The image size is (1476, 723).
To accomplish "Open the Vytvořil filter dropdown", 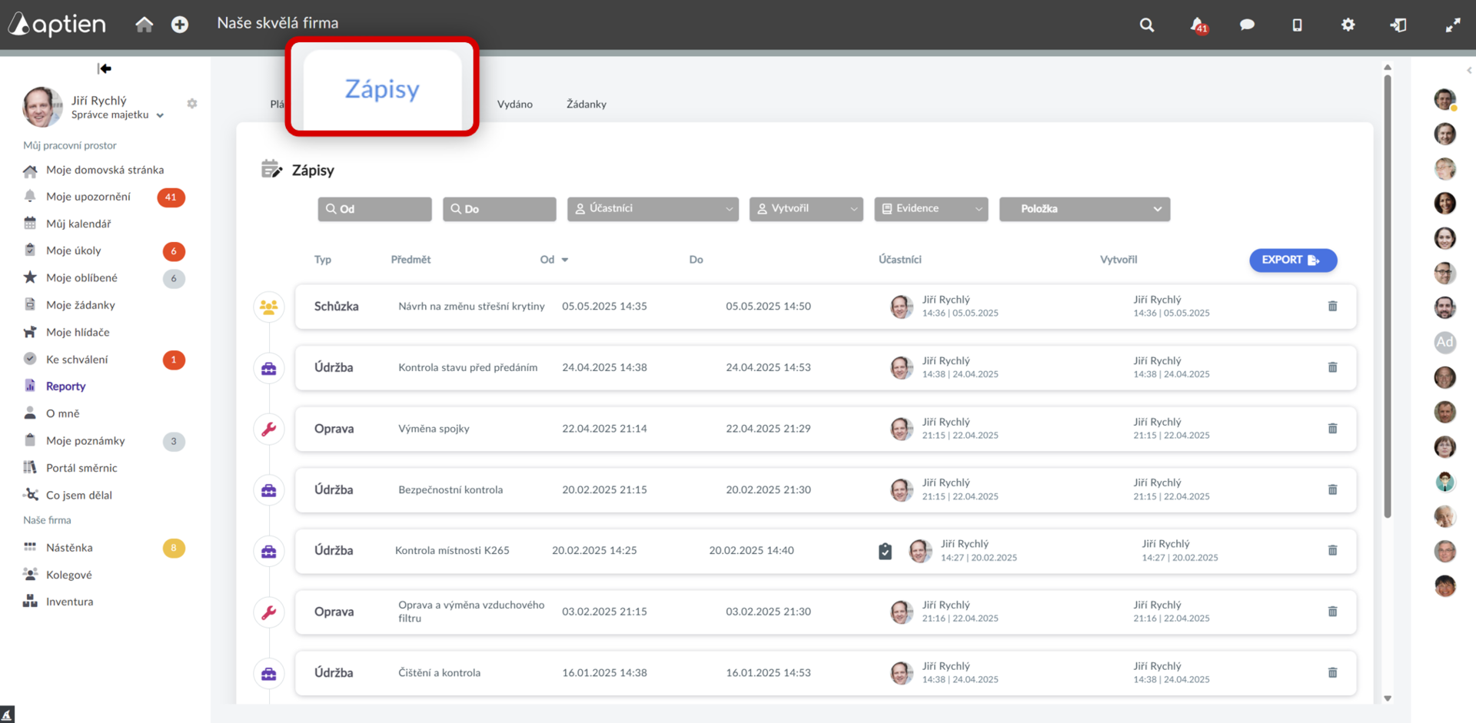I will (x=806, y=209).
